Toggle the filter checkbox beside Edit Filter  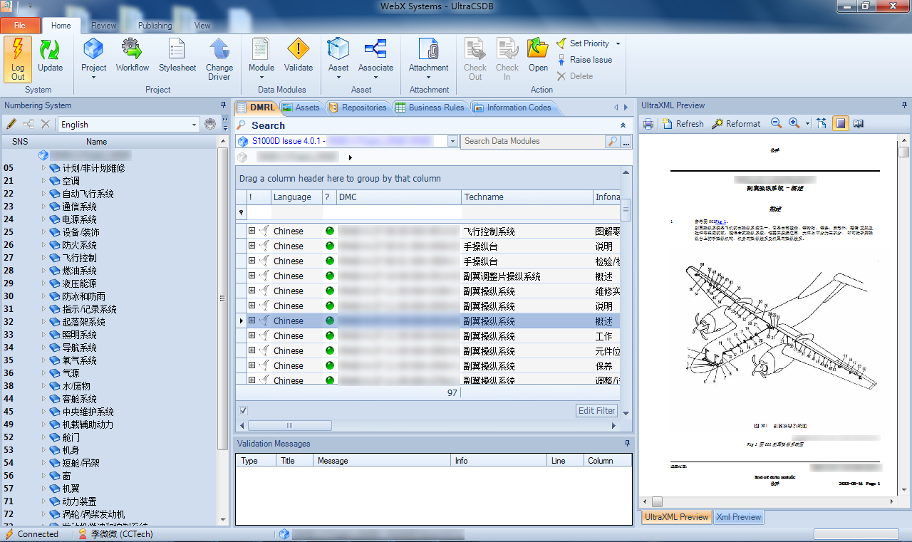pos(244,411)
